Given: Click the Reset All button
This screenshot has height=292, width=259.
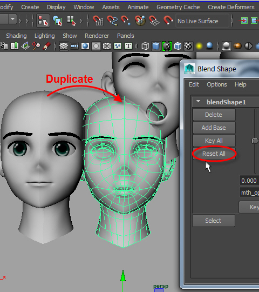Looking at the screenshot, I should point(214,154).
